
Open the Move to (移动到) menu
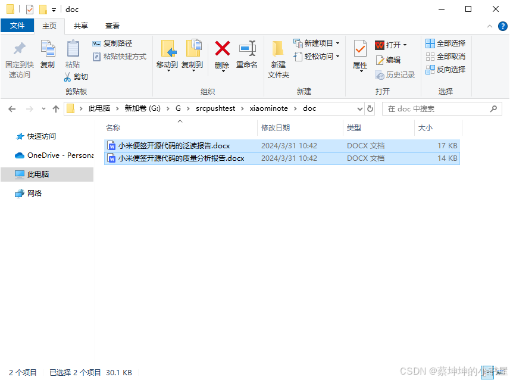tap(167, 55)
